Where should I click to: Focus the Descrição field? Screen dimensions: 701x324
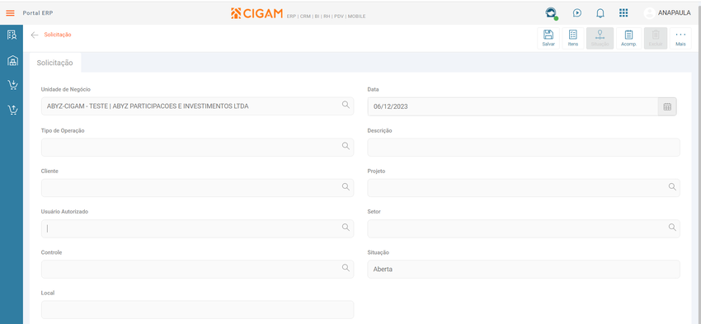pyautogui.click(x=524, y=147)
